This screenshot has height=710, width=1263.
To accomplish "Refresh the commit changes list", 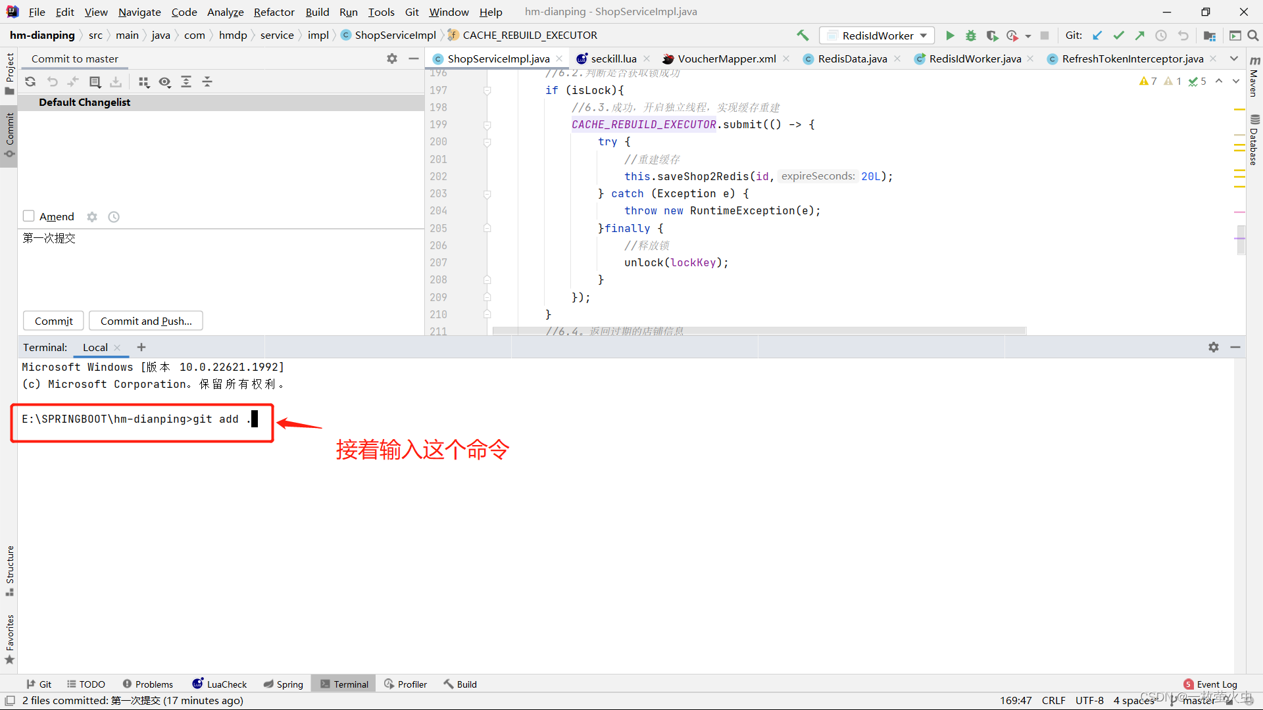I will [x=30, y=82].
